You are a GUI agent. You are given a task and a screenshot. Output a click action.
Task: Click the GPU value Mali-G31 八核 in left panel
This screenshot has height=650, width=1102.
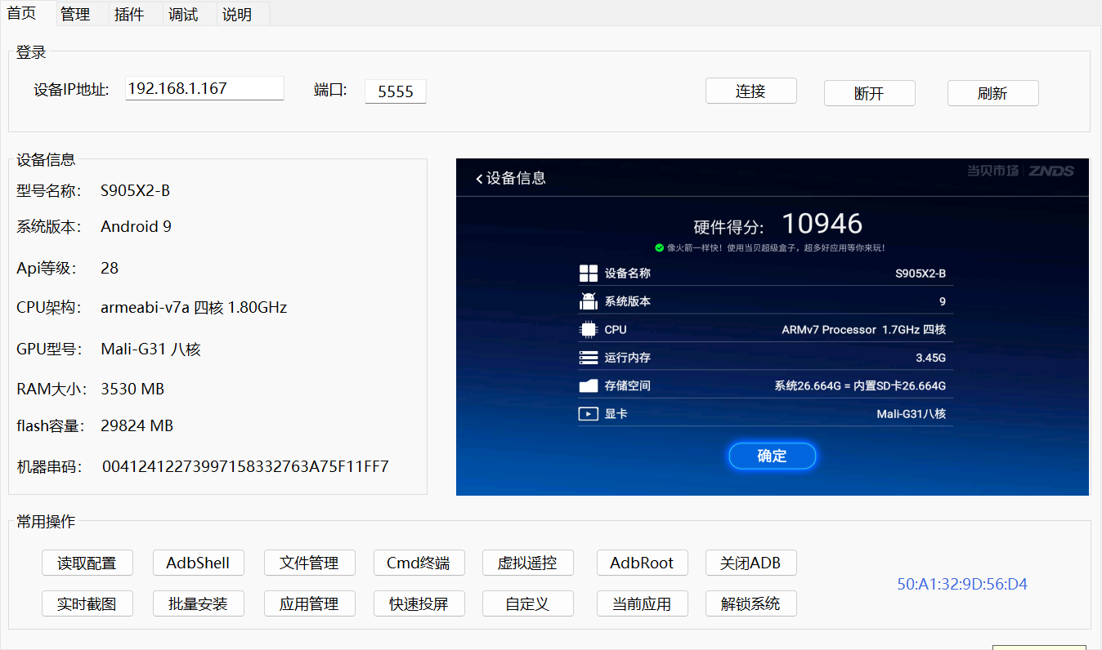150,349
